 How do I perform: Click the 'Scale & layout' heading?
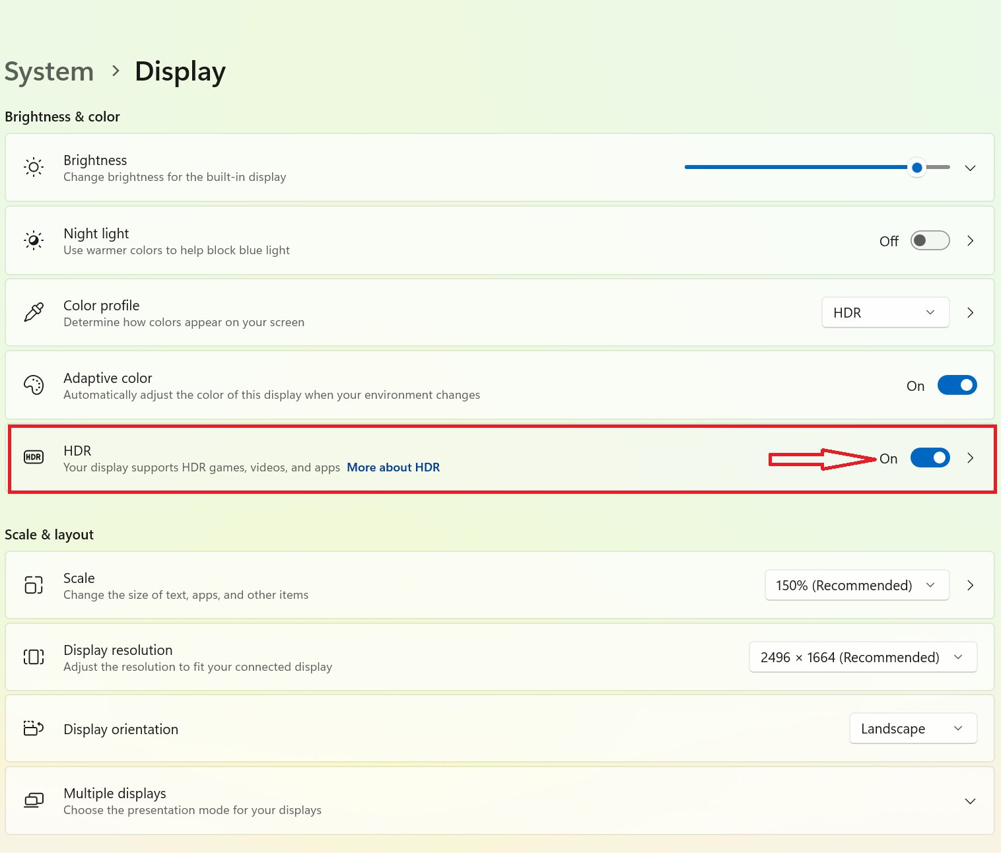pos(50,535)
